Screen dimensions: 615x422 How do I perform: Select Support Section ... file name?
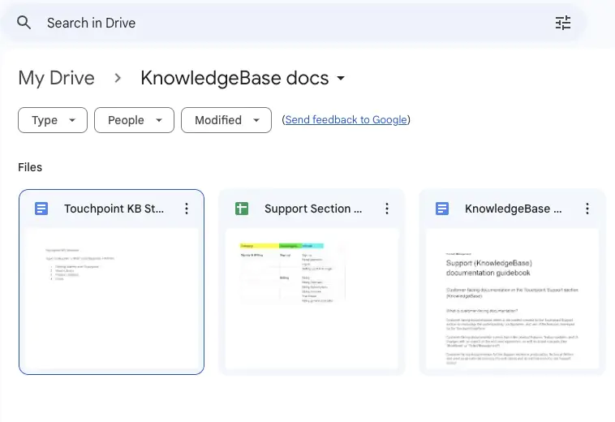[313, 209]
